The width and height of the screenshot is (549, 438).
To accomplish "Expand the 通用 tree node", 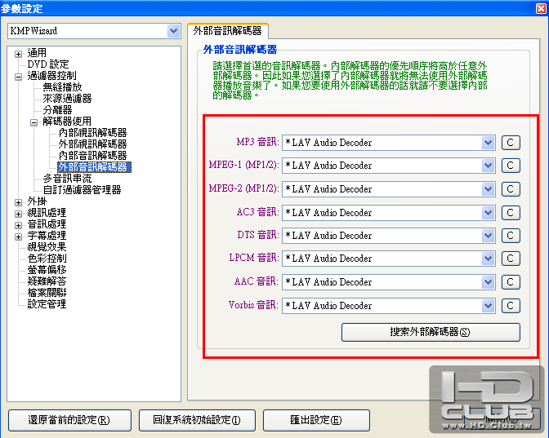I will click(x=18, y=54).
